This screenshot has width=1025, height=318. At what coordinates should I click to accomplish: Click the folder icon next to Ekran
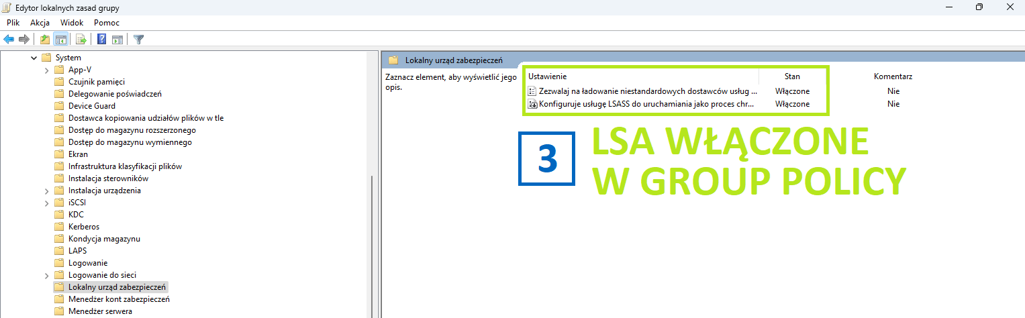tap(59, 154)
